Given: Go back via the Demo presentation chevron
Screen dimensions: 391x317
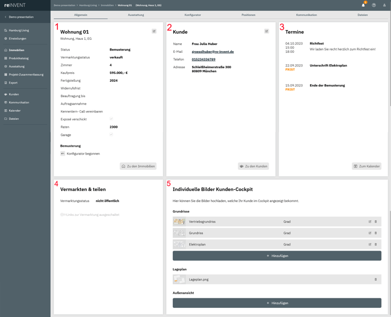Looking at the screenshot, I should coord(6,17).
